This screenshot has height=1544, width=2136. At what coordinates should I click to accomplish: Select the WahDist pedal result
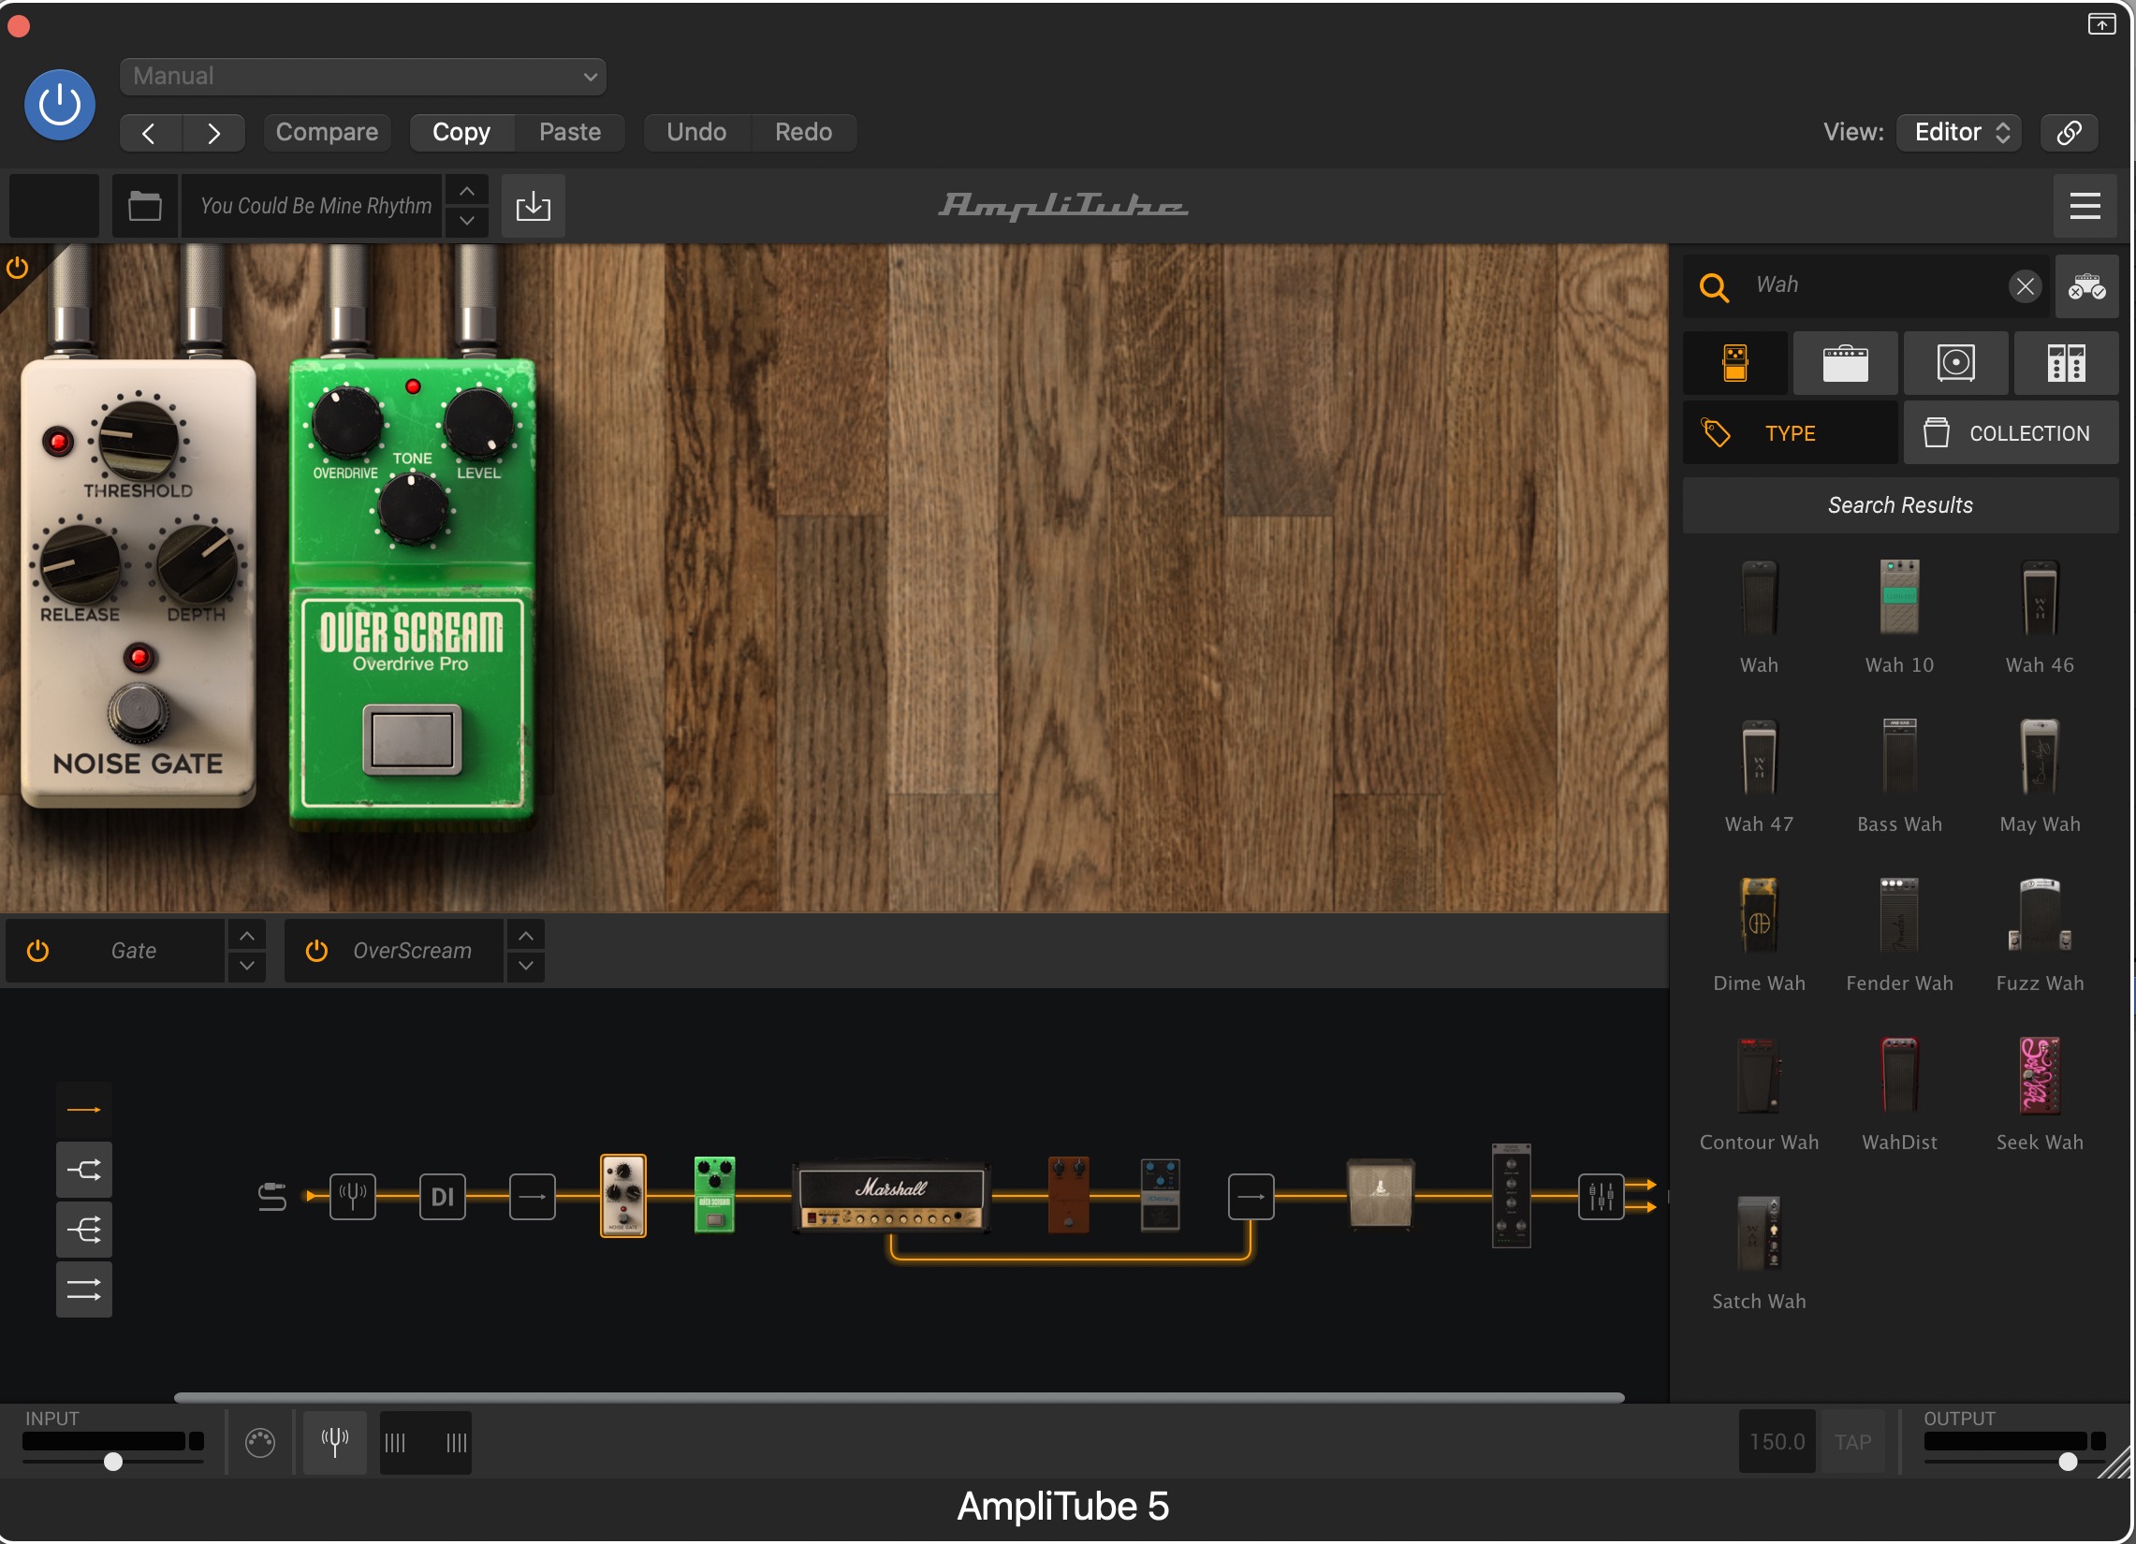[1899, 1094]
